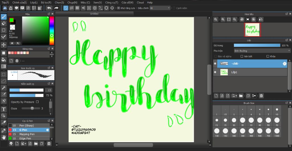
Task: Click the Redo arrow in top toolbar
Action: [x=56, y=8]
